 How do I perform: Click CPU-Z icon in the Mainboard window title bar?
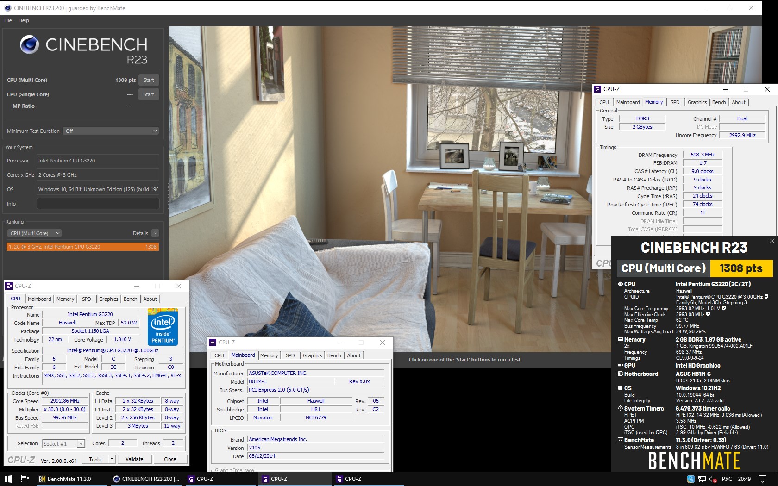click(x=213, y=343)
